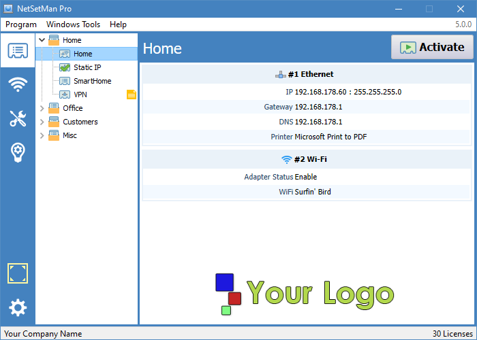Open the Help menu
Viewport: 477px width, 340px height.
[118, 24]
